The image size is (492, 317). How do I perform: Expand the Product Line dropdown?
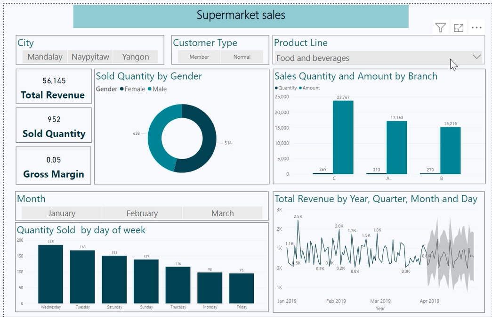pyautogui.click(x=477, y=57)
